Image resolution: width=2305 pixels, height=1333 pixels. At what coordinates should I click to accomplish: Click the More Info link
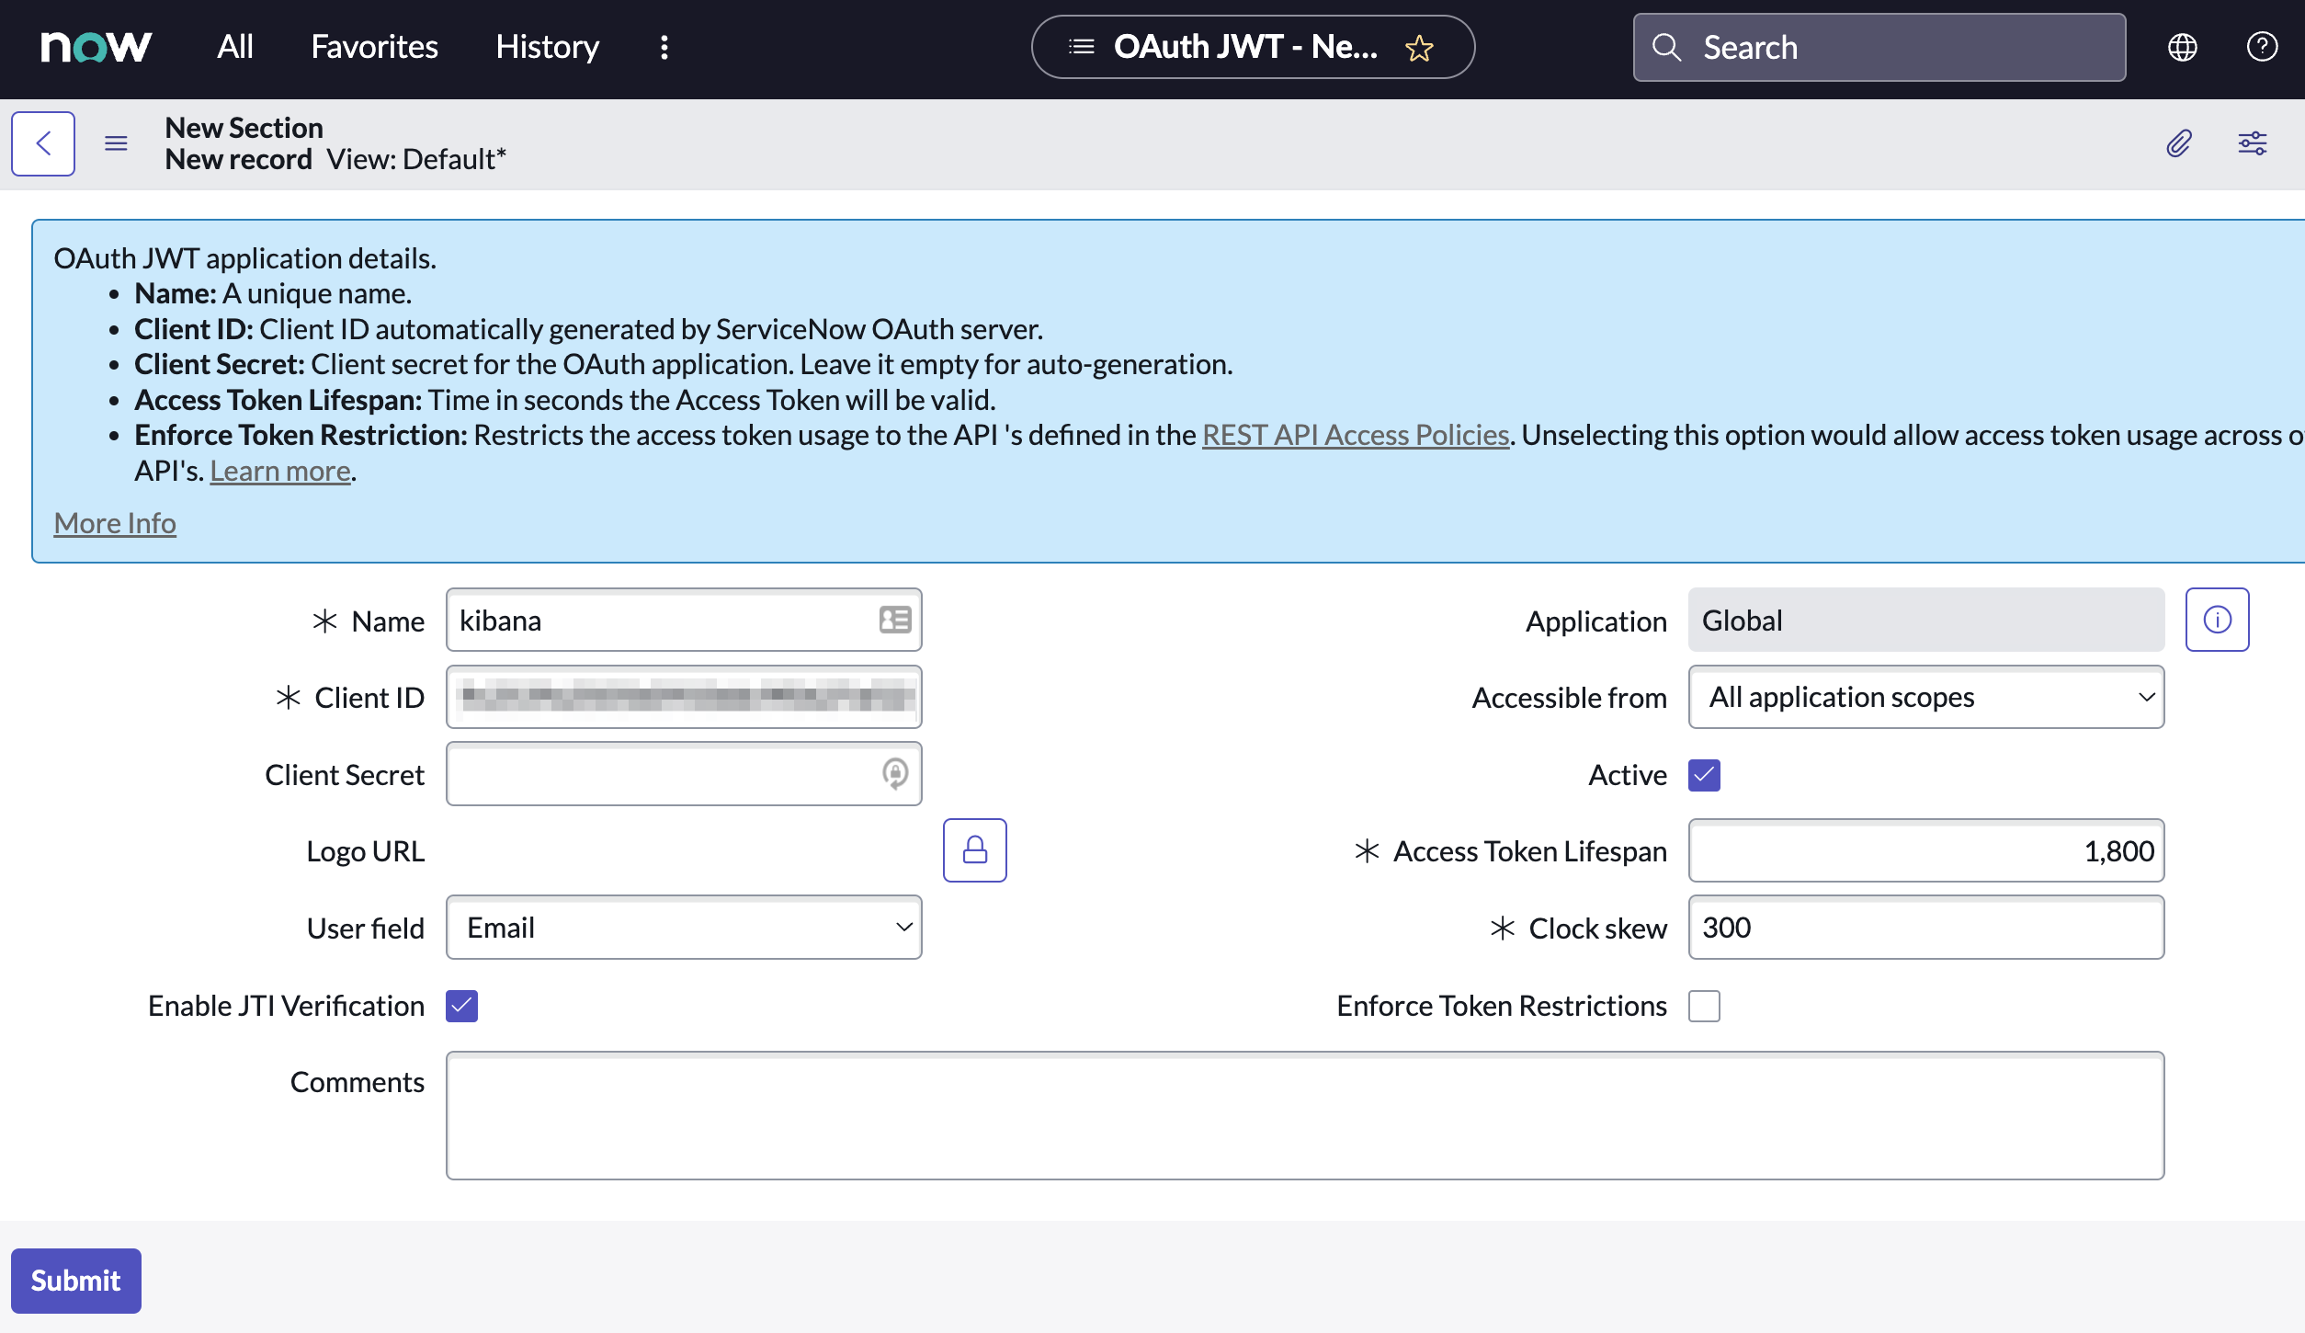click(x=113, y=522)
